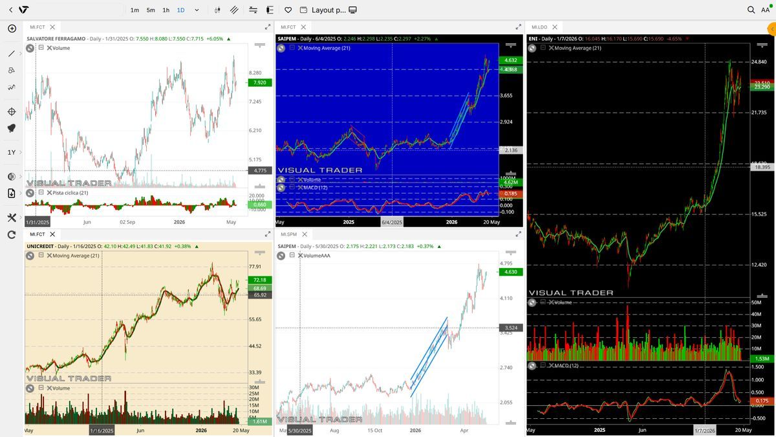Open search with the magnifier icon
The height and width of the screenshot is (437, 776).
coord(751,10)
